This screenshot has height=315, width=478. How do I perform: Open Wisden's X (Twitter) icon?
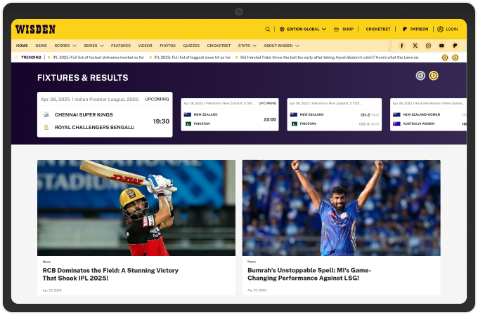(x=415, y=46)
